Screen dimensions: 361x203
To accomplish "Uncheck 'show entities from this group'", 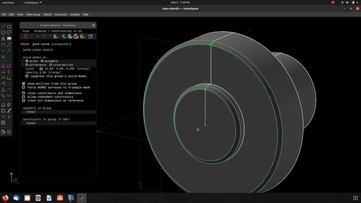I will [24, 84].
